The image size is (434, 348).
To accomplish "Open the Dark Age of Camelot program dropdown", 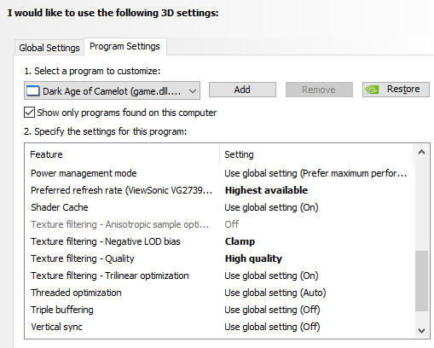I will 112,90.
